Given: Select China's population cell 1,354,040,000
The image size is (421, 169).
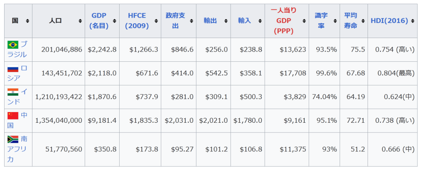Looking at the screenshot, I should pos(59,120).
